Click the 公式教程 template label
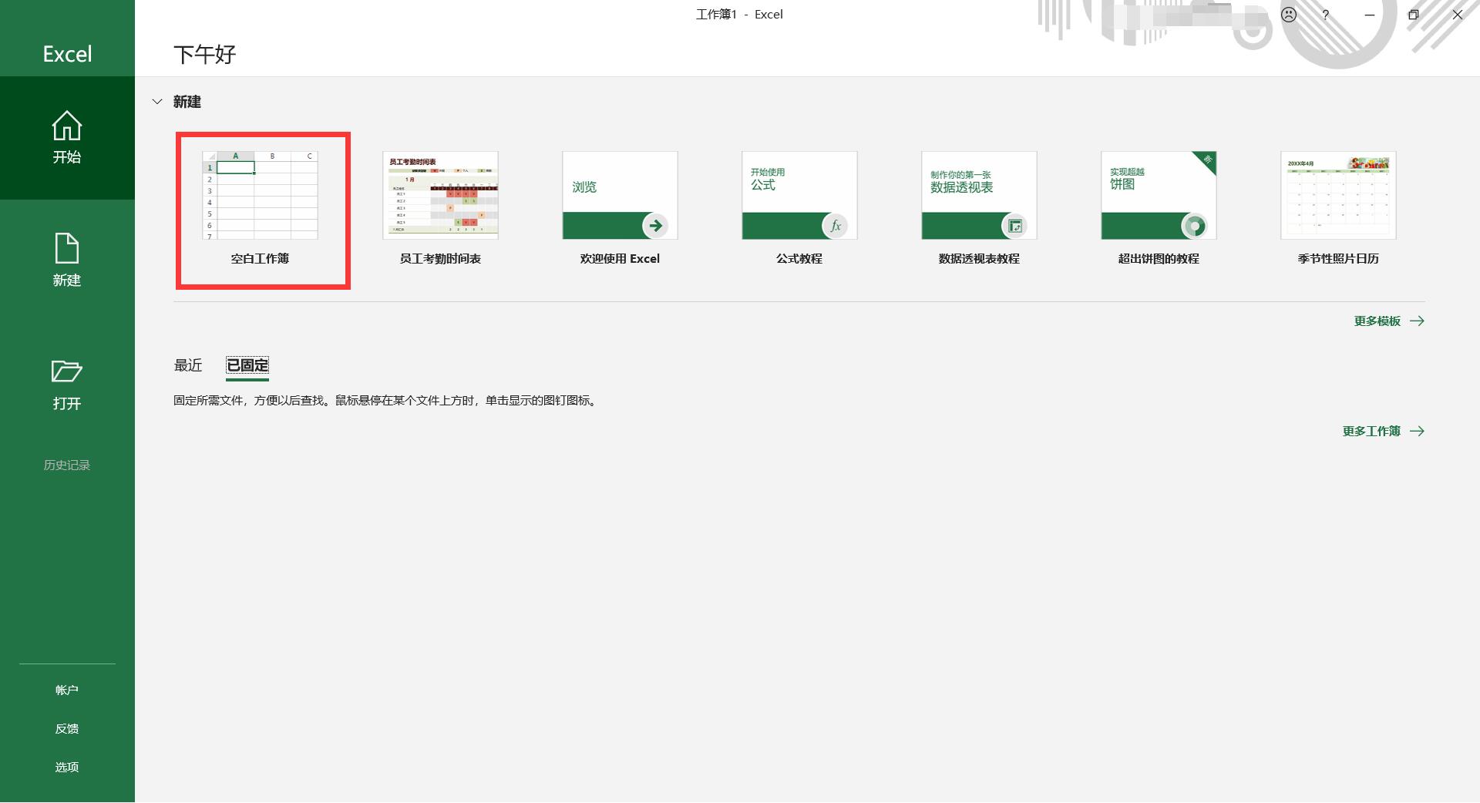The image size is (1480, 803). click(799, 259)
